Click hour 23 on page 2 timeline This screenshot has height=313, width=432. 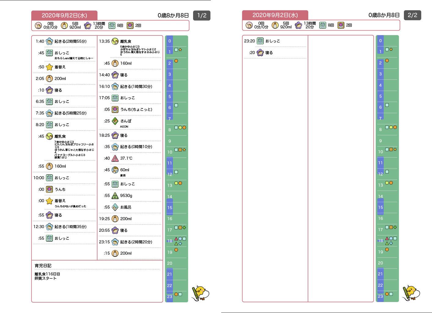pos(380,296)
